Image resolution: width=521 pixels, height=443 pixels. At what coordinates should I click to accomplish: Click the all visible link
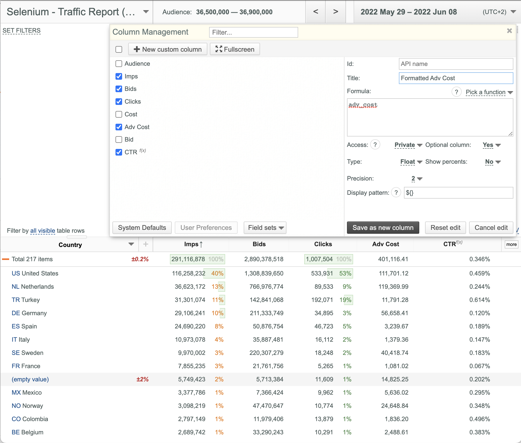click(x=43, y=231)
